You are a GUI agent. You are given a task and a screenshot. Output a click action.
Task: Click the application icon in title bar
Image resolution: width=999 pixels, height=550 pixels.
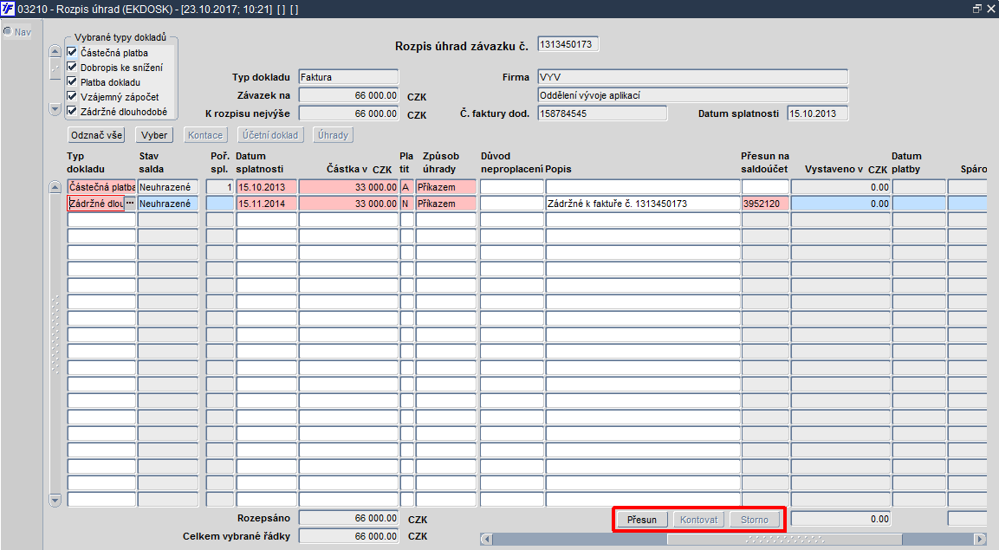pyautogui.click(x=8, y=9)
